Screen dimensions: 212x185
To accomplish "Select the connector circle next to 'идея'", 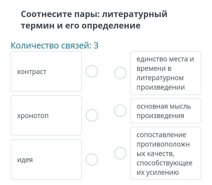I will tap(92, 159).
